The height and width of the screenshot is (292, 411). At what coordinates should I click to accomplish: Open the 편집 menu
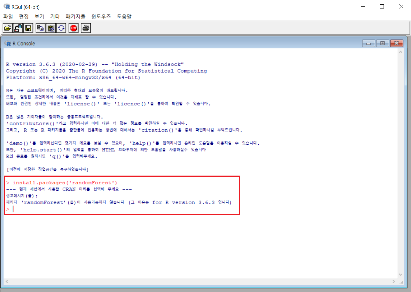click(24, 16)
